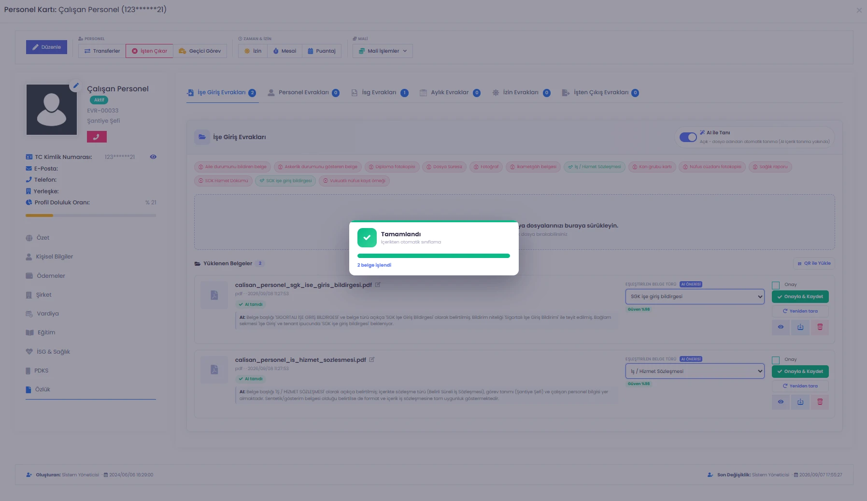Screen dimensions: 867x501
Task: Go to the İzin Evrakları tab
Action: (521, 93)
